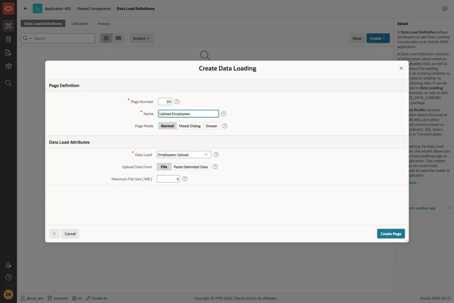Change language via en globe
This screenshot has width=454, height=303.
(x=77, y=298)
